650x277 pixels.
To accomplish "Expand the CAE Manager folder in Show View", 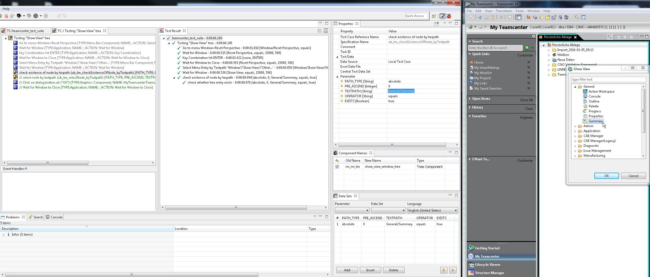I will pyautogui.click(x=575, y=136).
